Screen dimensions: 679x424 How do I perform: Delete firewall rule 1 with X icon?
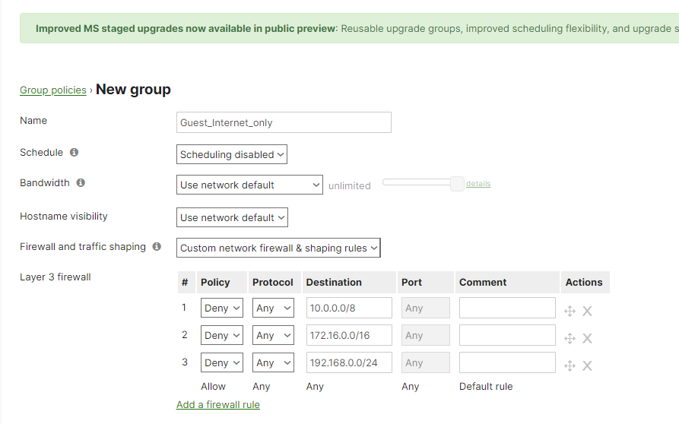(x=587, y=311)
